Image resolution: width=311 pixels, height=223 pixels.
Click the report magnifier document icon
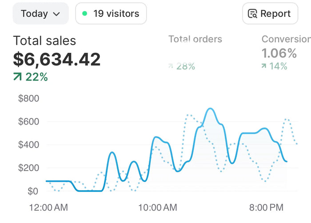(x=252, y=14)
